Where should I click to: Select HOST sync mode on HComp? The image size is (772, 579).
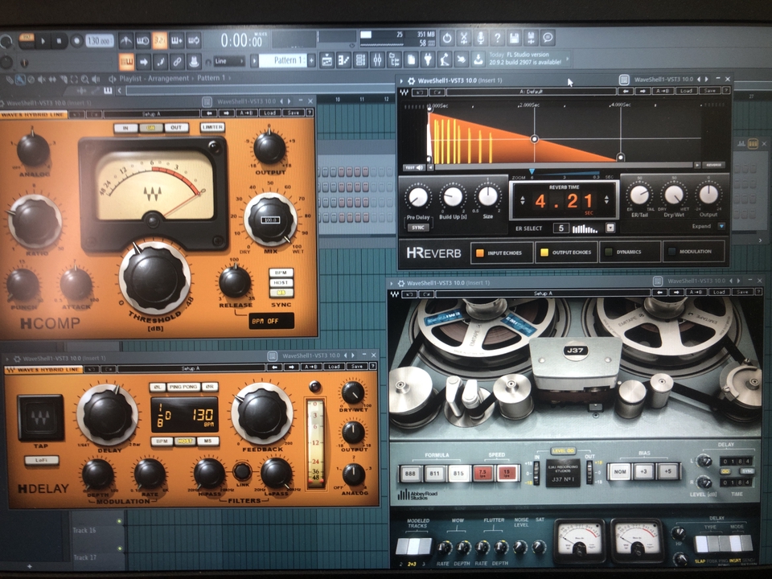(x=281, y=282)
